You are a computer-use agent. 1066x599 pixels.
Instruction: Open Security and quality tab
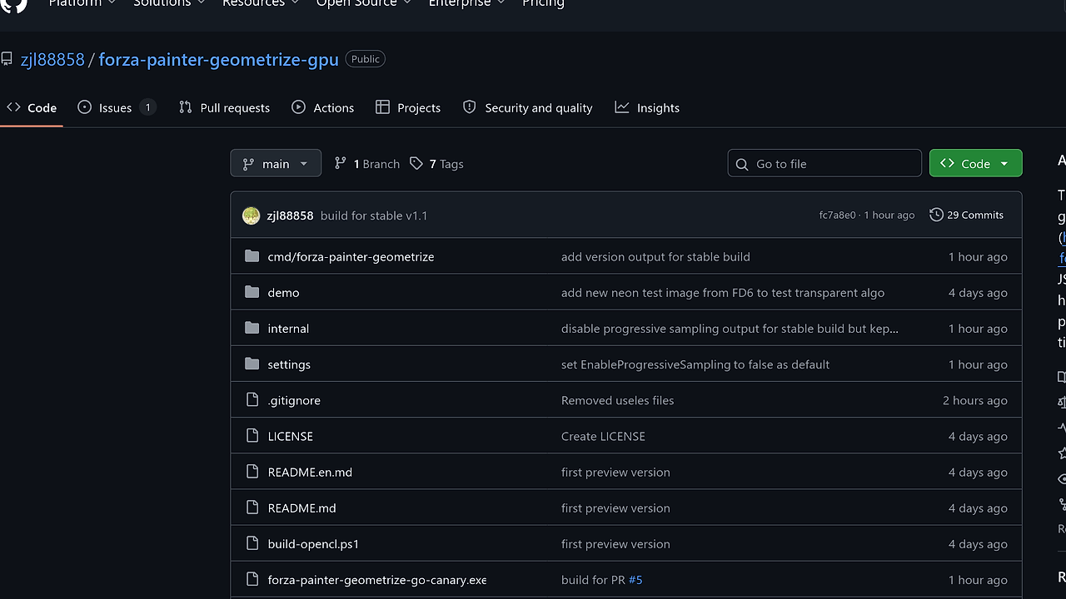[527, 107]
